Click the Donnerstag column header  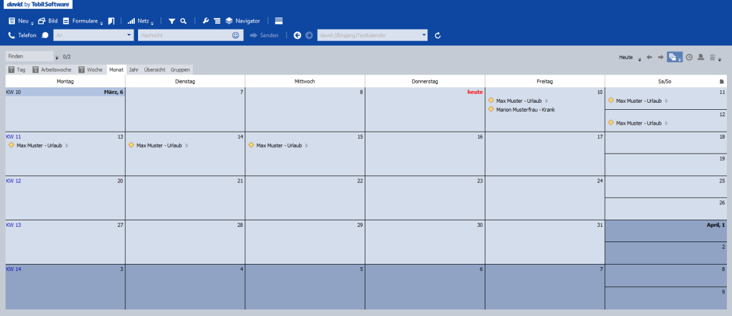tap(425, 81)
